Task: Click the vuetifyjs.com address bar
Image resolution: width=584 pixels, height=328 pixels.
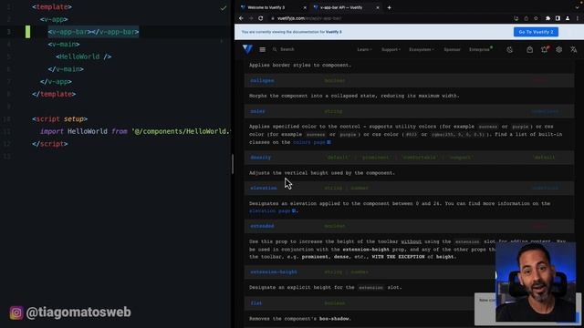Action: (x=391, y=18)
